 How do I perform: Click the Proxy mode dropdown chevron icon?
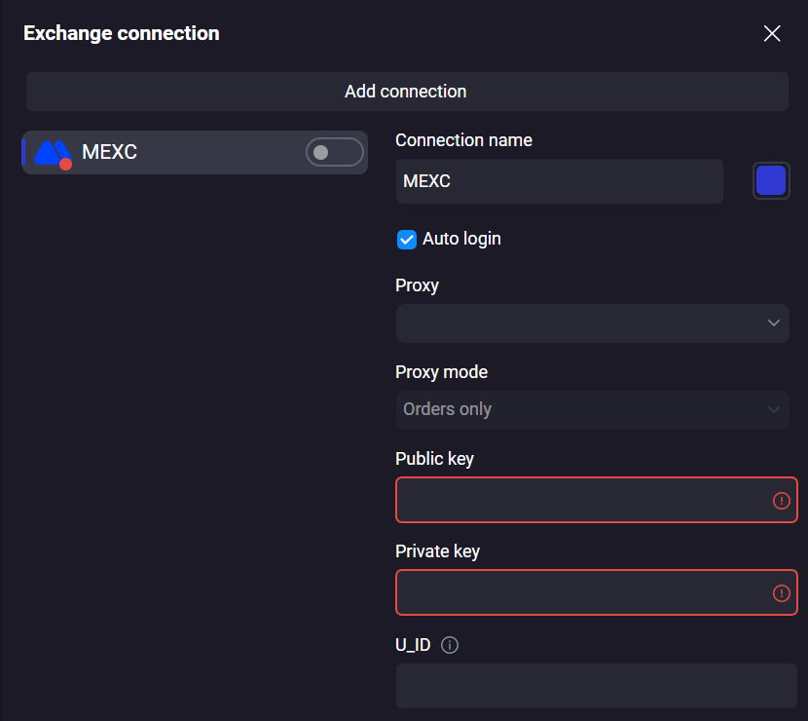click(774, 409)
